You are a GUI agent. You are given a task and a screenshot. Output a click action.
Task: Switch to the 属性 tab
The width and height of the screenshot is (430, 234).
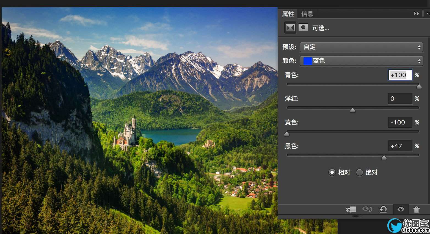point(288,14)
